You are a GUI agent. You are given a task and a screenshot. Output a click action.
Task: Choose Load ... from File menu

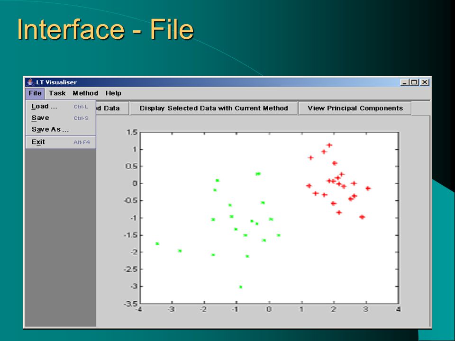coord(61,107)
